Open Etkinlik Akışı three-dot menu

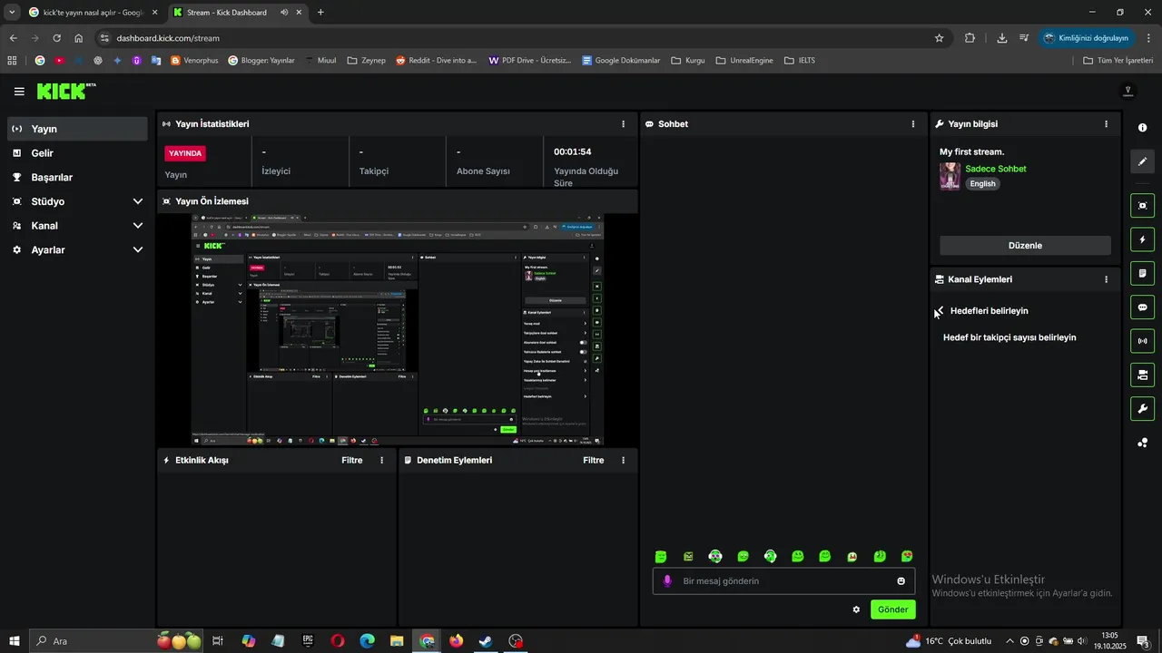coord(381,461)
